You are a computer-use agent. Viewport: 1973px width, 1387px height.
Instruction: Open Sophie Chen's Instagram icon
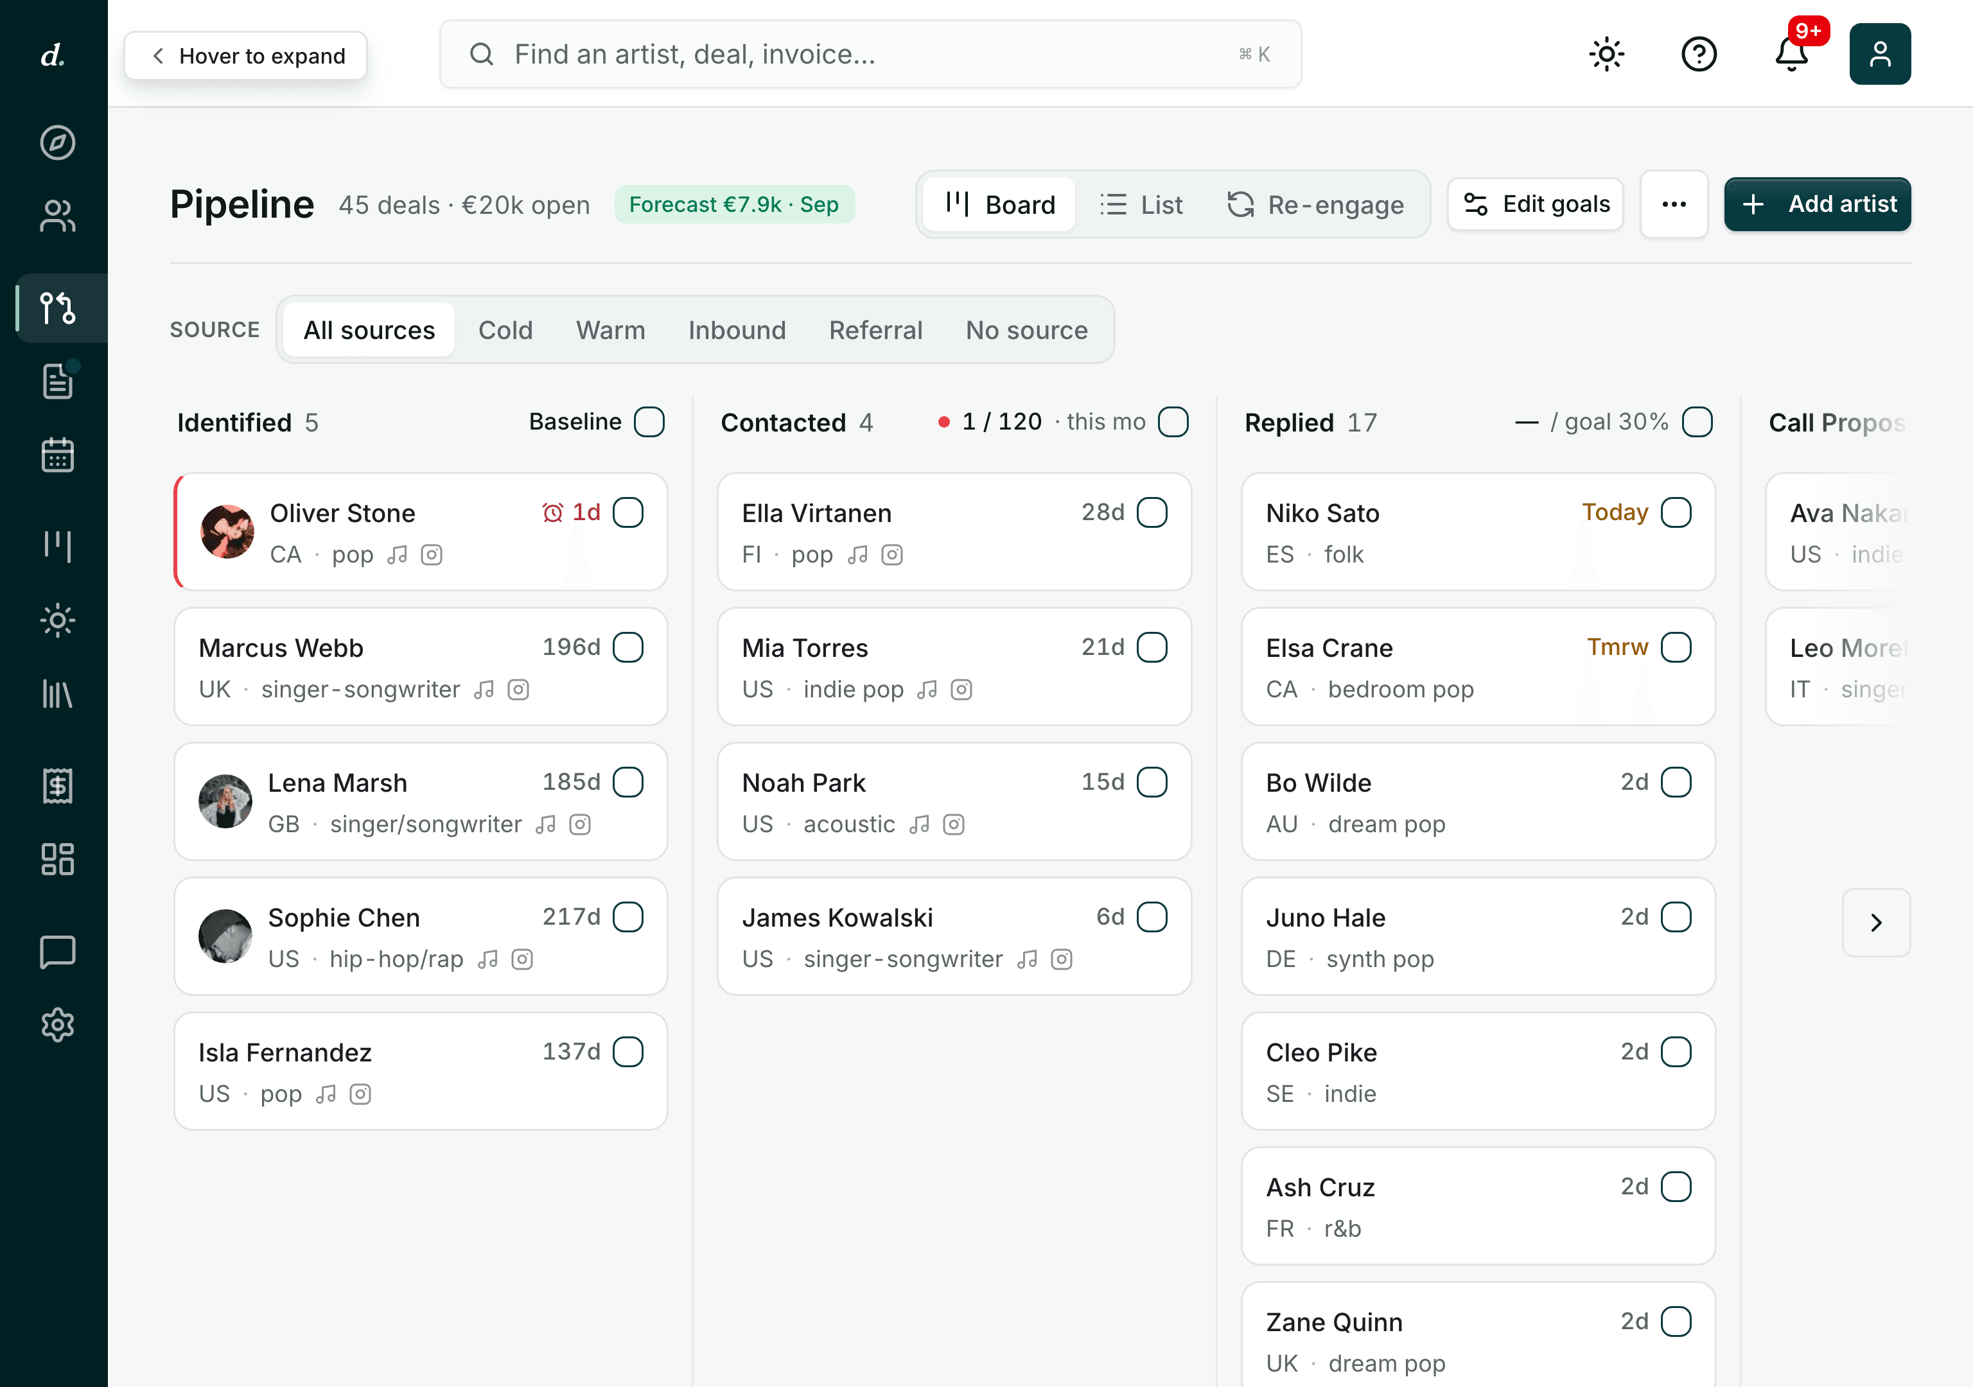[522, 960]
